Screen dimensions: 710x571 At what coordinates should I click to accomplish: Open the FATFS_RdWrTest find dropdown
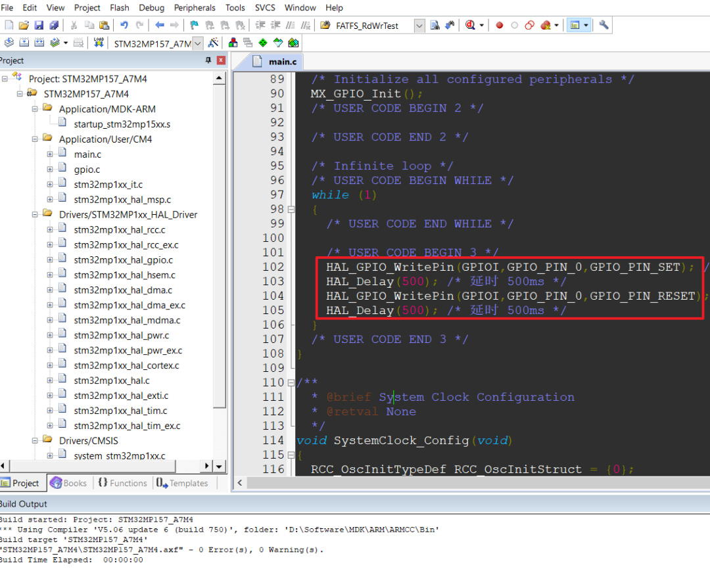point(419,26)
